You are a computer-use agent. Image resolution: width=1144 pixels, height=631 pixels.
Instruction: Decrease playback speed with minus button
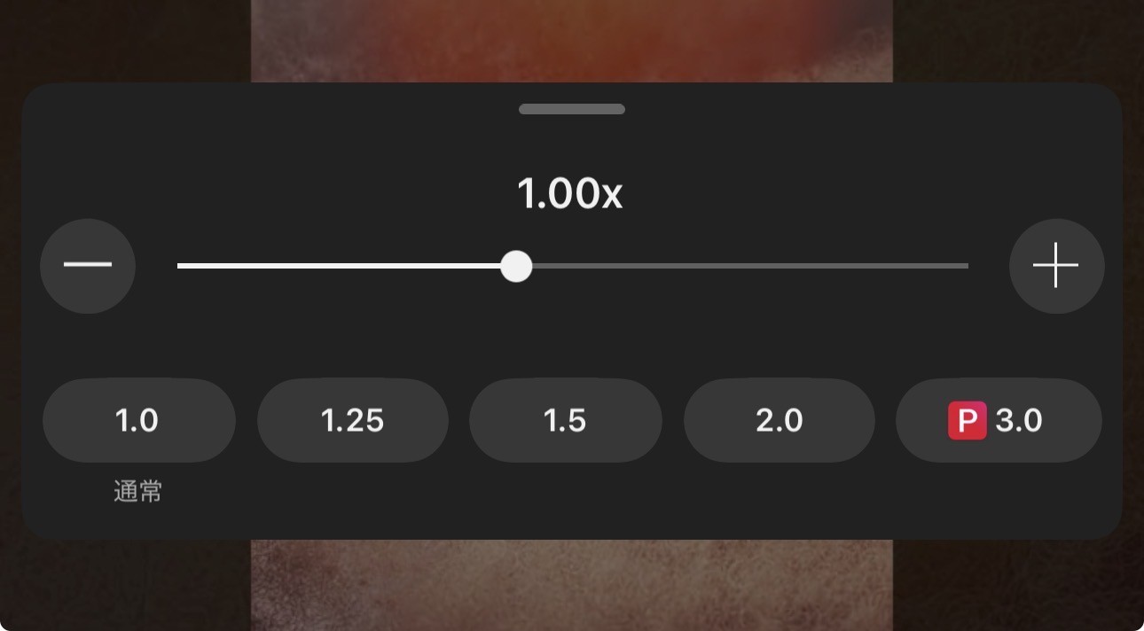click(x=88, y=266)
